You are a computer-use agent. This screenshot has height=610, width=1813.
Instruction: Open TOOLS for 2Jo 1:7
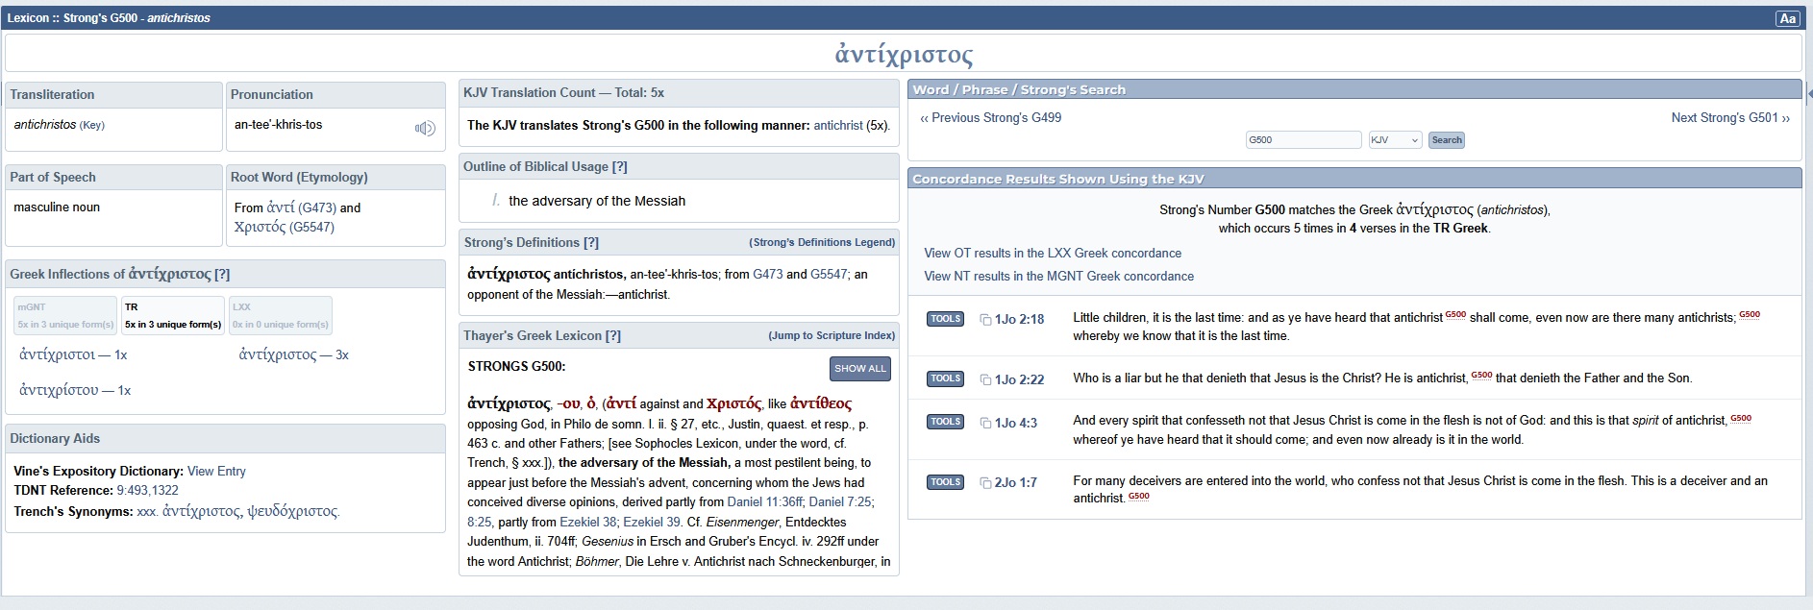point(945,482)
